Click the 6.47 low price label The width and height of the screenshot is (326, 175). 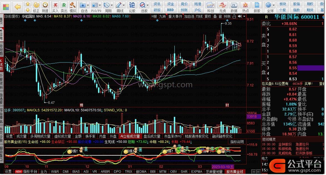[x=51, y=102]
